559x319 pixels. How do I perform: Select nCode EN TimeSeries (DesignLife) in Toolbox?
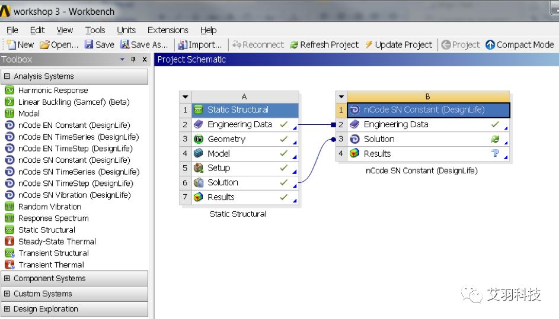[x=78, y=137]
